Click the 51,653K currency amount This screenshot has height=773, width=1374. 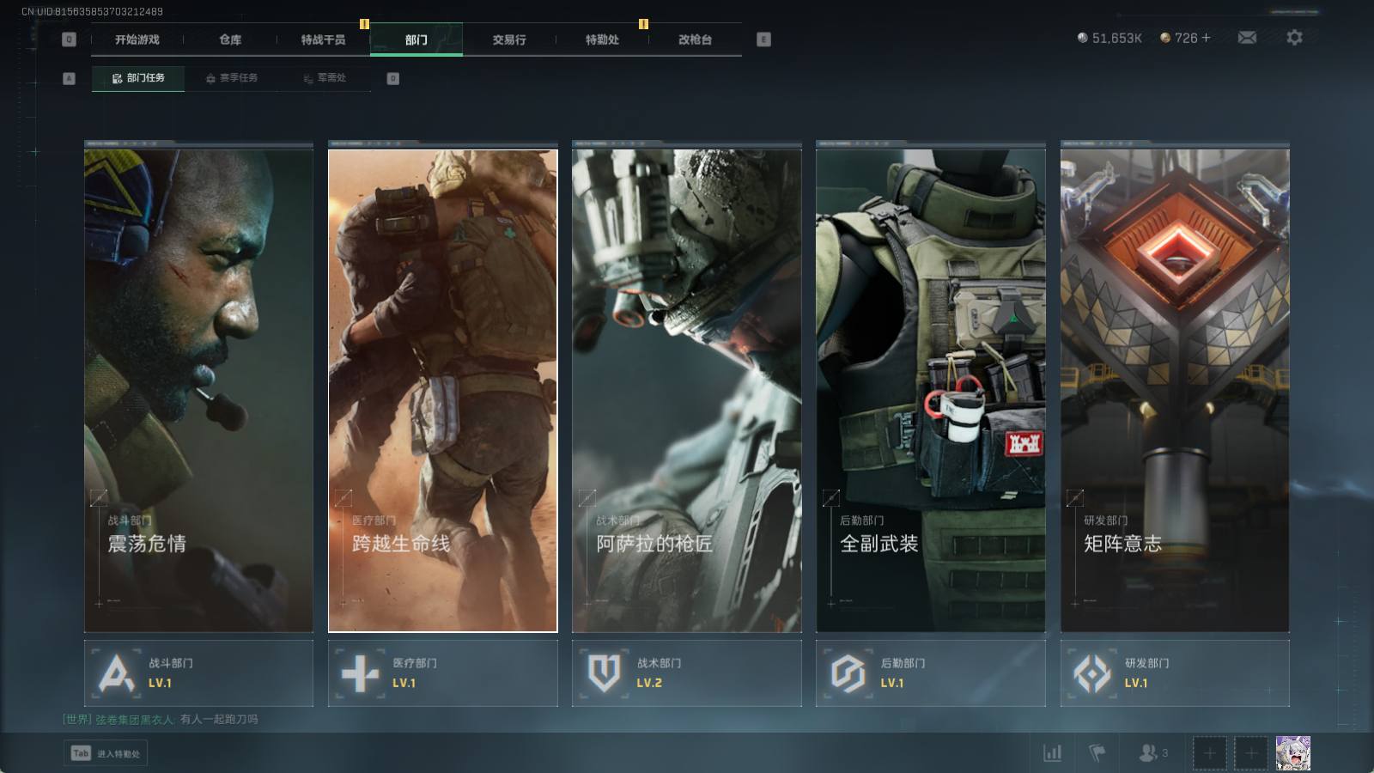tap(1117, 39)
